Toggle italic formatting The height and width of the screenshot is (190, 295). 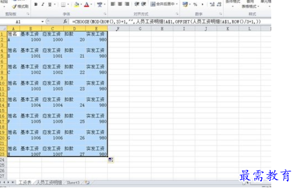(43, 4)
